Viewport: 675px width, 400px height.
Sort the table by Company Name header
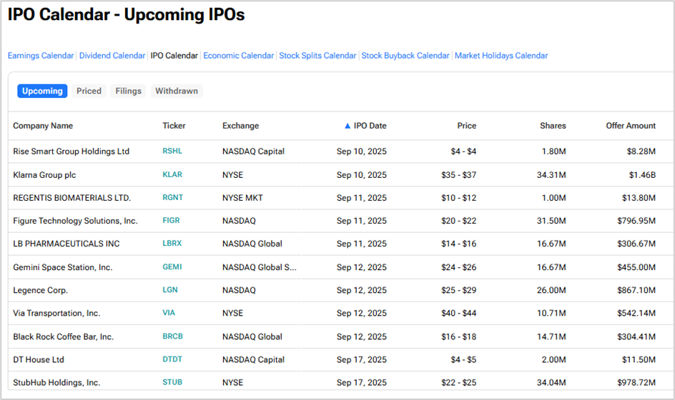pyautogui.click(x=43, y=126)
